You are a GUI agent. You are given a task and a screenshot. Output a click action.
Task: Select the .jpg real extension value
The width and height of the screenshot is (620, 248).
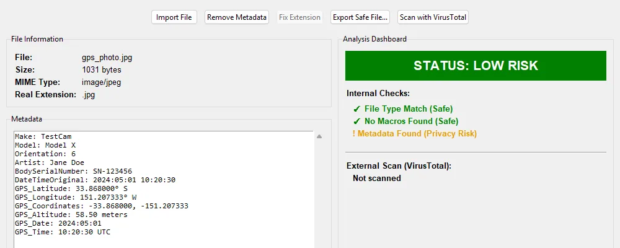(88, 95)
